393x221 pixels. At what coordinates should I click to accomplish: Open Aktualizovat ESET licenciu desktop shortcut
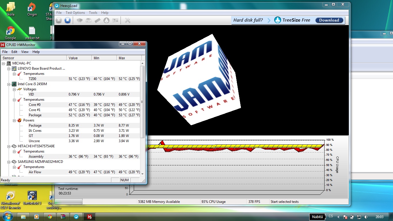pyautogui.click(x=11, y=200)
